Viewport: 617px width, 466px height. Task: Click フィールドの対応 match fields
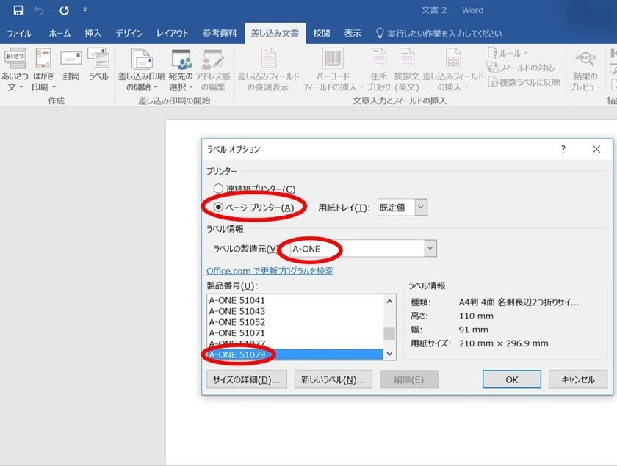521,68
